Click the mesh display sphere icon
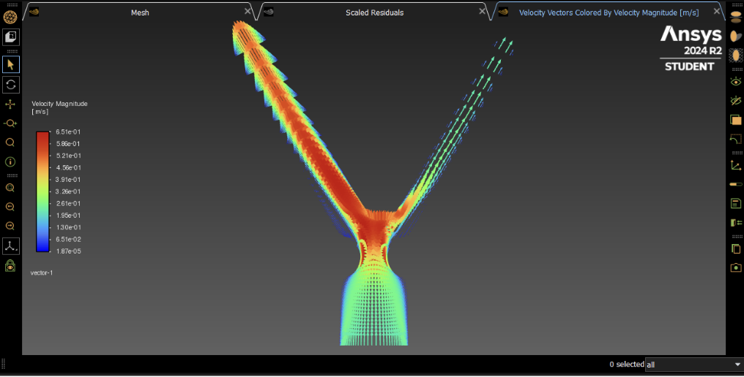Viewport: 744px width, 377px height. pyautogui.click(x=10, y=17)
